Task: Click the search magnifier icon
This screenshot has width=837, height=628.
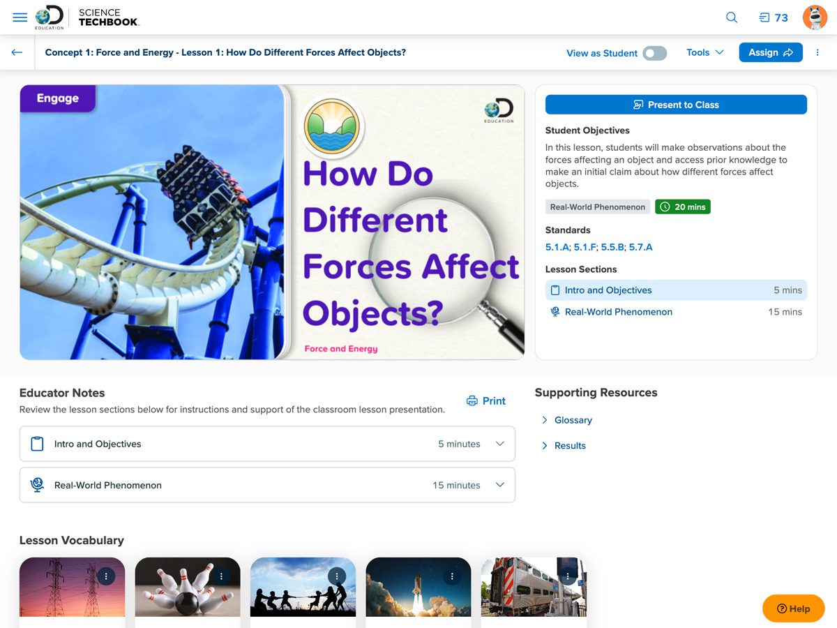Action: click(732, 17)
